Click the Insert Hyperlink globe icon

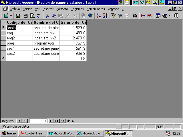(84, 16)
